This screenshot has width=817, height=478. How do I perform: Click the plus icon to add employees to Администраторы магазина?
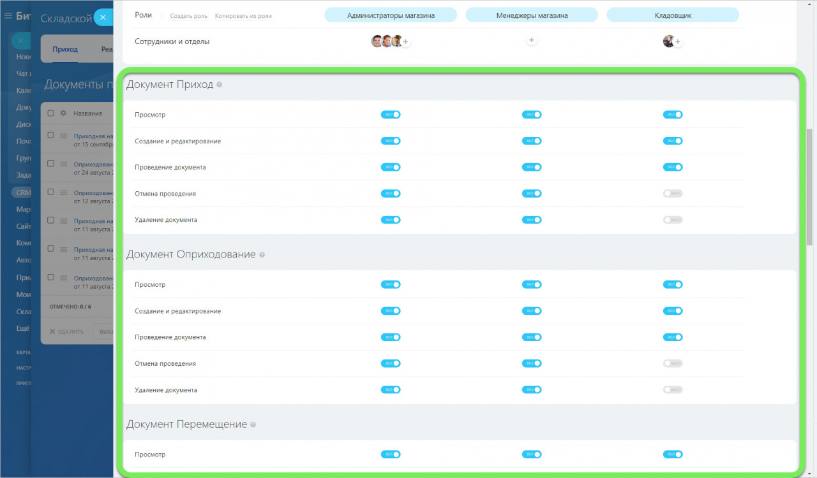click(405, 42)
